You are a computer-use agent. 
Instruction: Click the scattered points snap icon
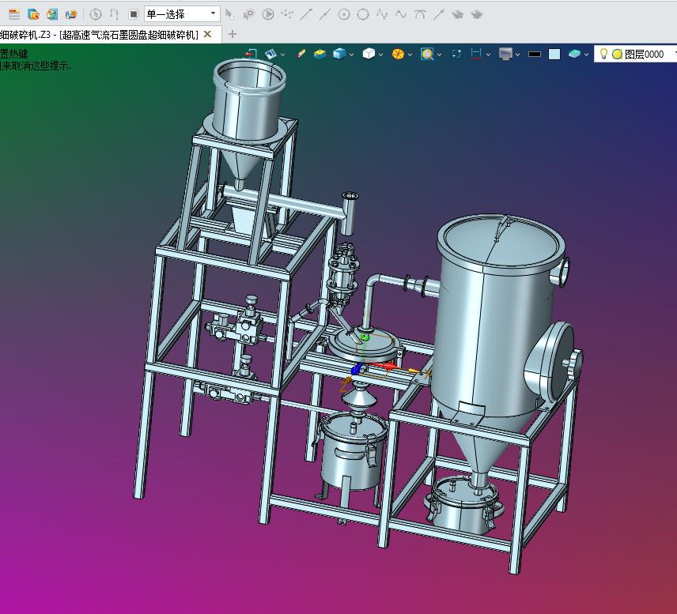pos(286,14)
